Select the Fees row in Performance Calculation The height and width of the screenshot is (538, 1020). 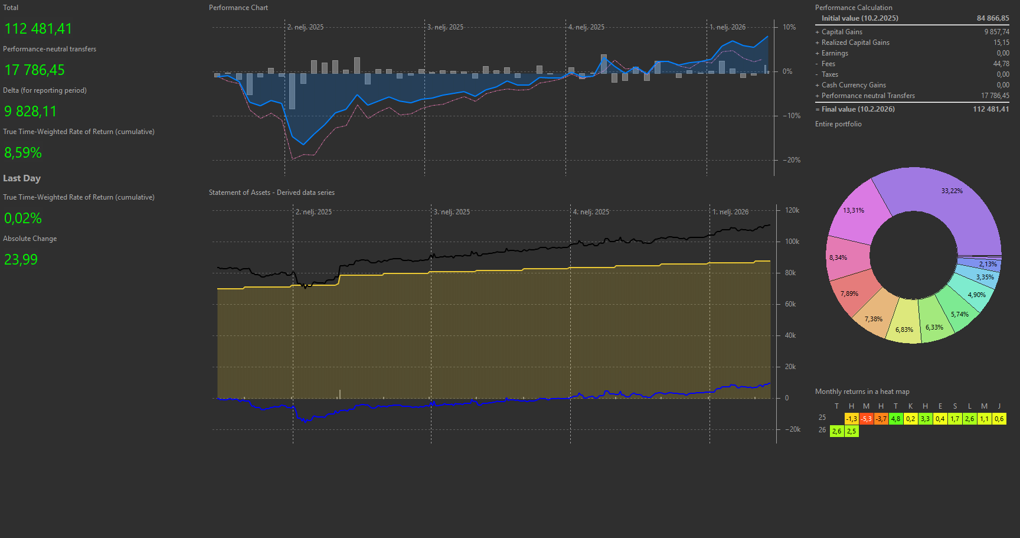click(x=828, y=64)
